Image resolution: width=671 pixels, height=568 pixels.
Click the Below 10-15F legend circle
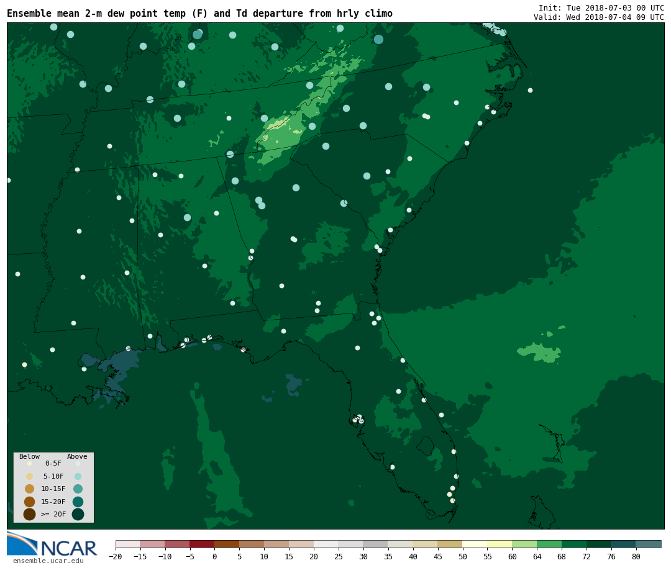[x=29, y=489]
